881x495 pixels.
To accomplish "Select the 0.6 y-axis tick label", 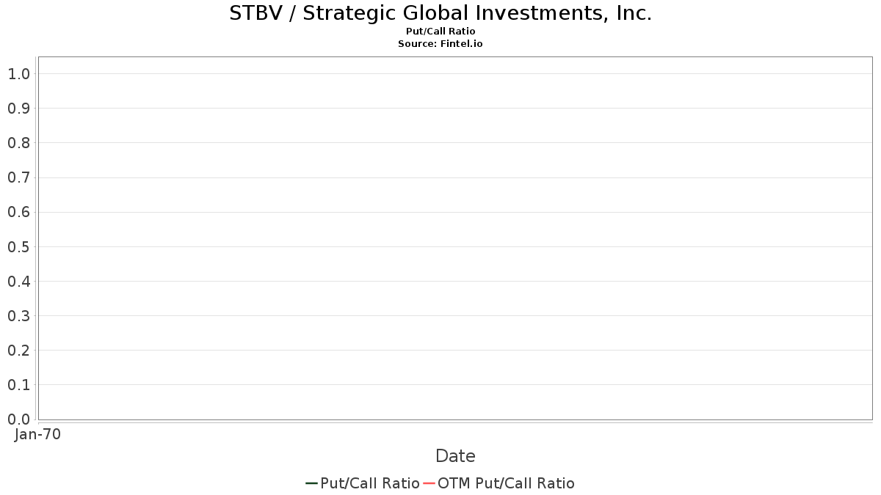I will pyautogui.click(x=18, y=213).
